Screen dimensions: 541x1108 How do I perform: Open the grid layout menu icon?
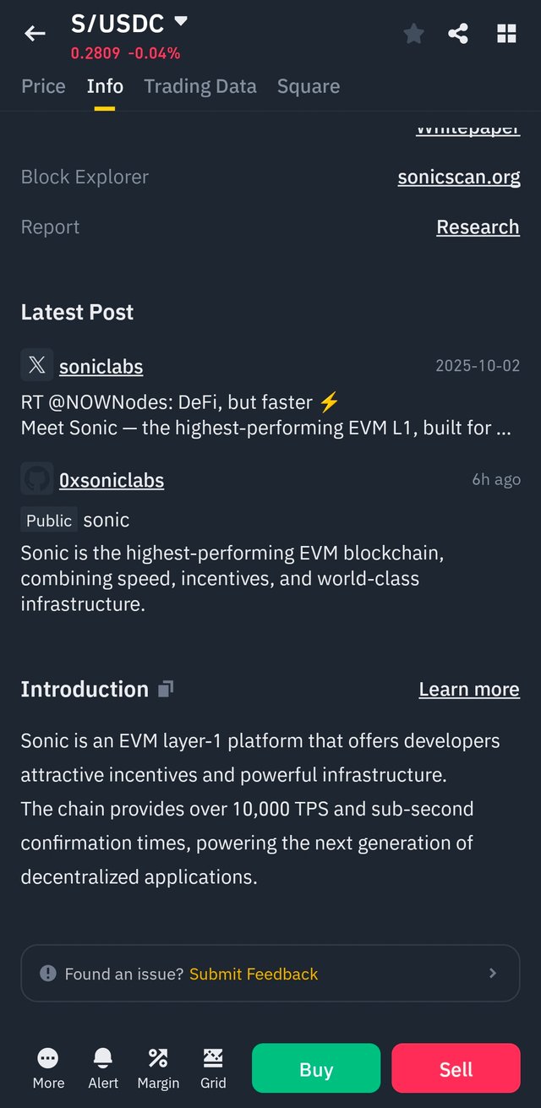(506, 34)
